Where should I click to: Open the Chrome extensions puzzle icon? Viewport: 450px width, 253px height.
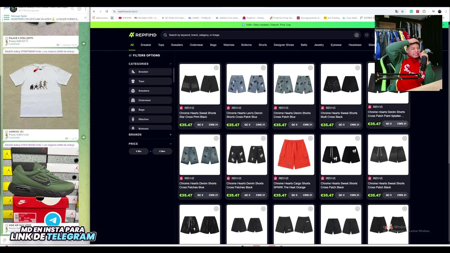click(x=424, y=11)
